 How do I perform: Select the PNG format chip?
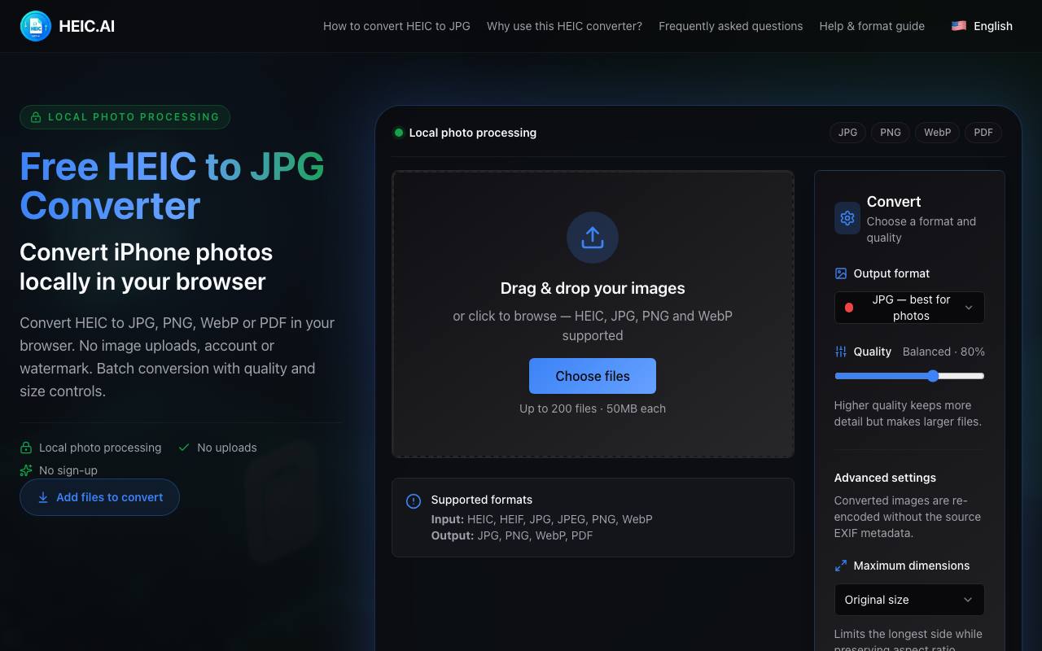click(x=891, y=133)
